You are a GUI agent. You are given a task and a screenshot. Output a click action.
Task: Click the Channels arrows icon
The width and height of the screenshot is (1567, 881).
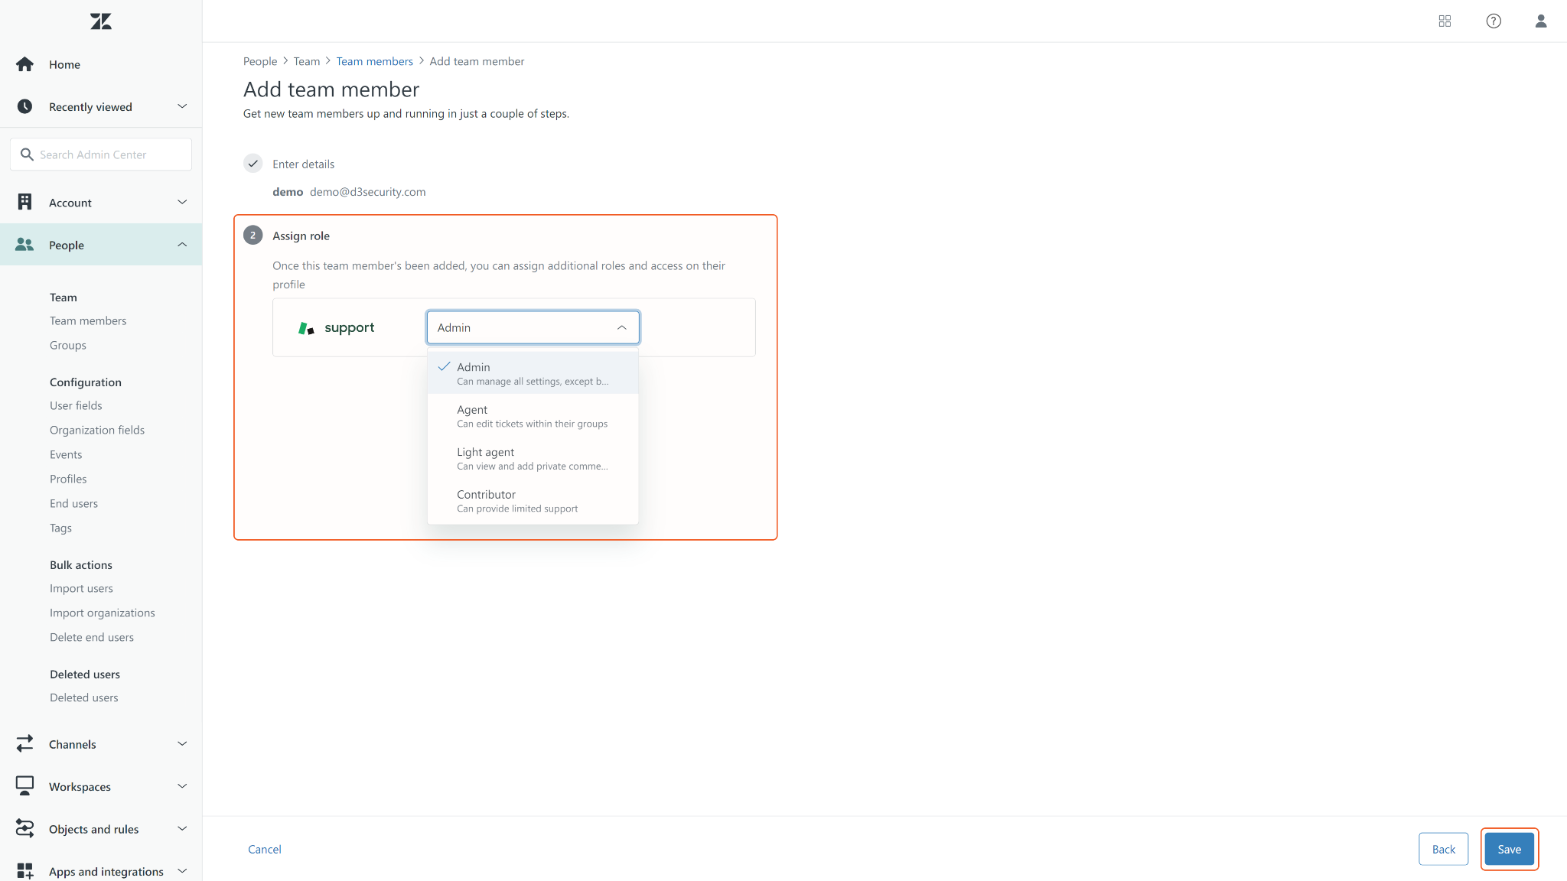coord(24,743)
